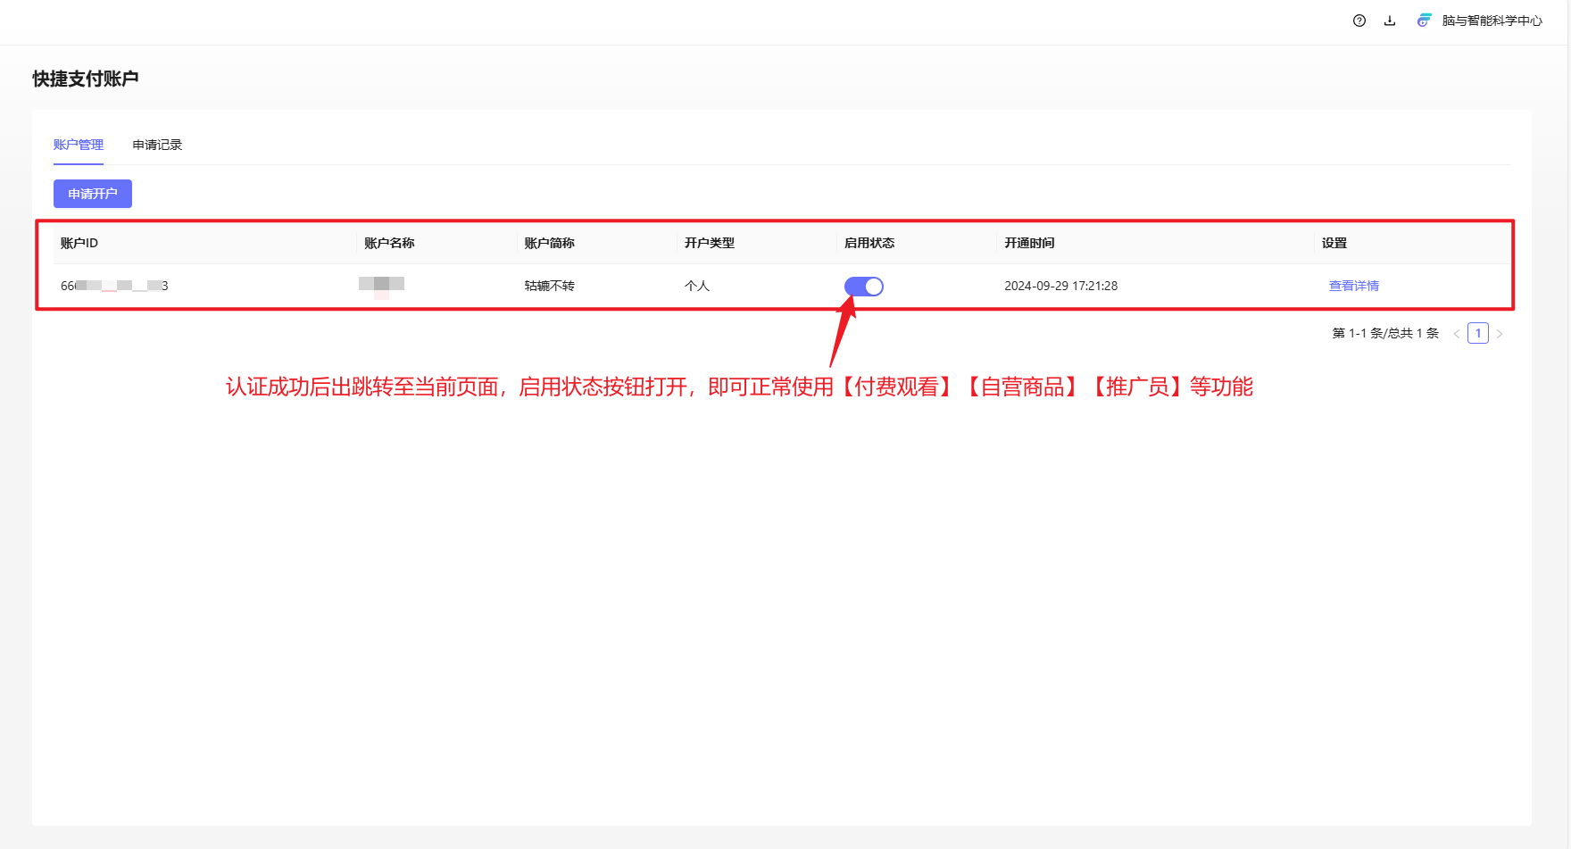Select page 1 in pagination
Viewport: 1571px width, 849px height.
pyautogui.click(x=1478, y=333)
